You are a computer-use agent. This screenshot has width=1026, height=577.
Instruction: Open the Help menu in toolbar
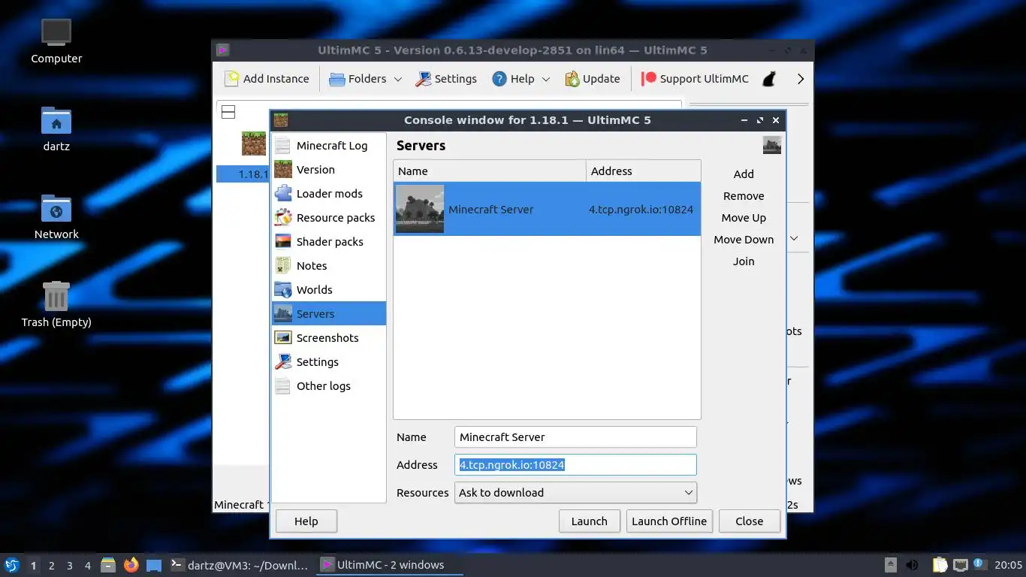click(521, 79)
